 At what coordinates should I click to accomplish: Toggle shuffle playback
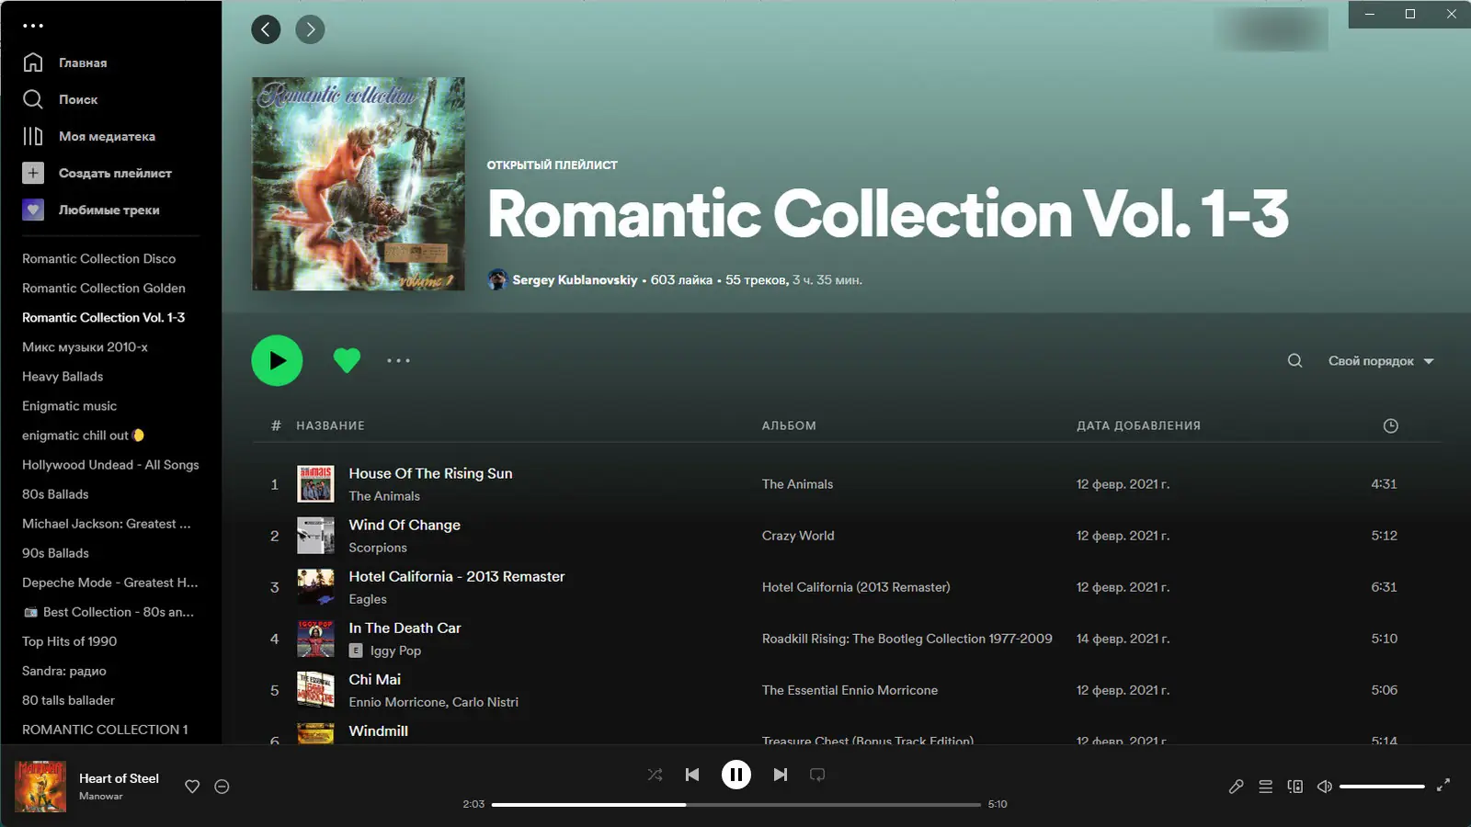tap(655, 775)
